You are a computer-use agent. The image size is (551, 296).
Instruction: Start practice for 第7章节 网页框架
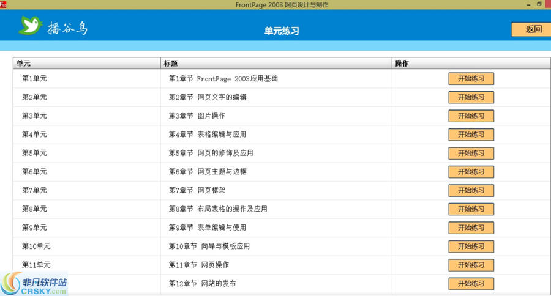pyautogui.click(x=471, y=190)
